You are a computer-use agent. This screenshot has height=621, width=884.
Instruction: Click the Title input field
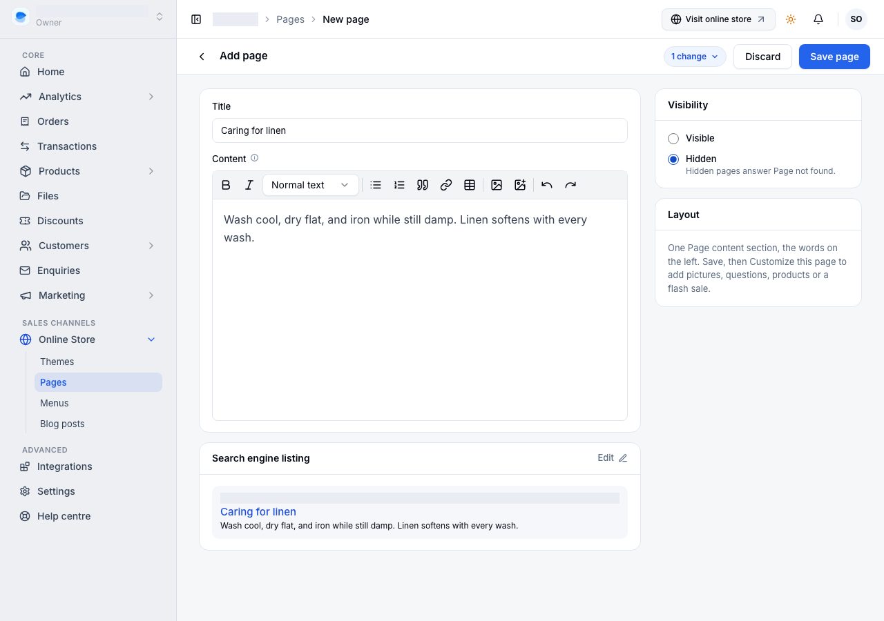[420, 130]
